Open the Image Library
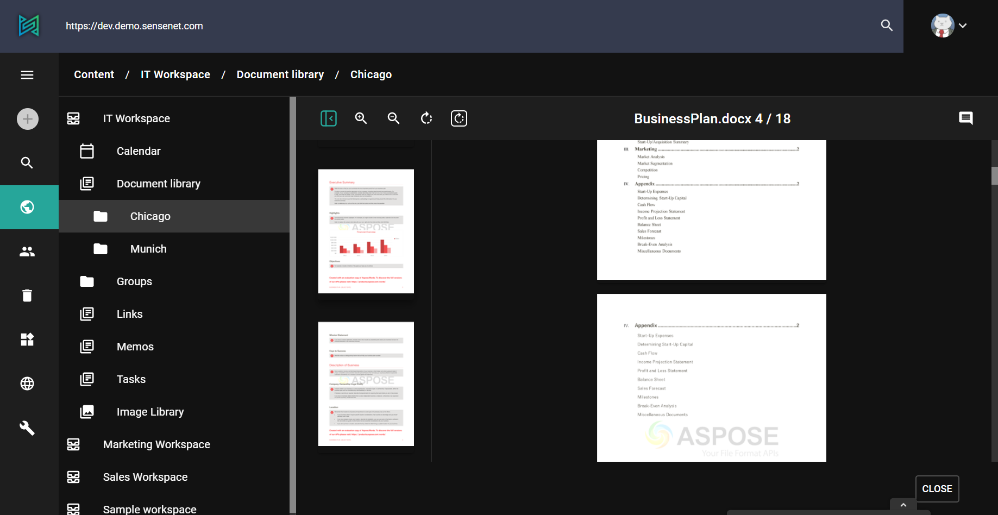Viewport: 998px width, 515px height. 174,412
